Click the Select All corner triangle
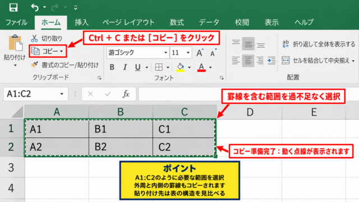Viewport: 359px width, 202px height. point(17,112)
